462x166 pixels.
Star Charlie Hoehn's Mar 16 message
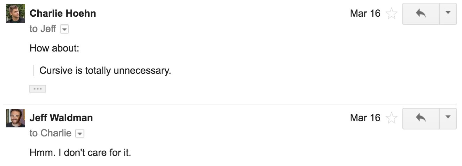click(392, 14)
